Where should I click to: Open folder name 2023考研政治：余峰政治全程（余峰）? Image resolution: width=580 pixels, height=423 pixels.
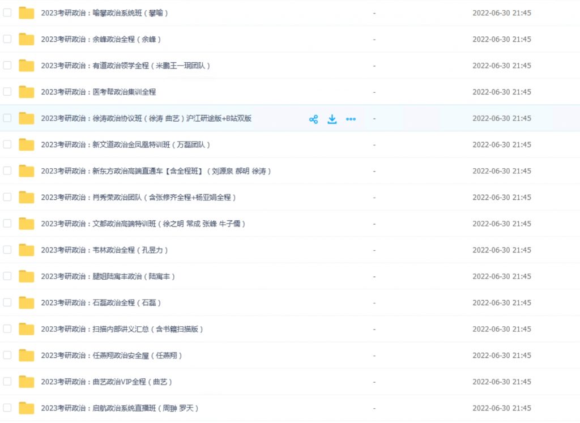click(101, 39)
